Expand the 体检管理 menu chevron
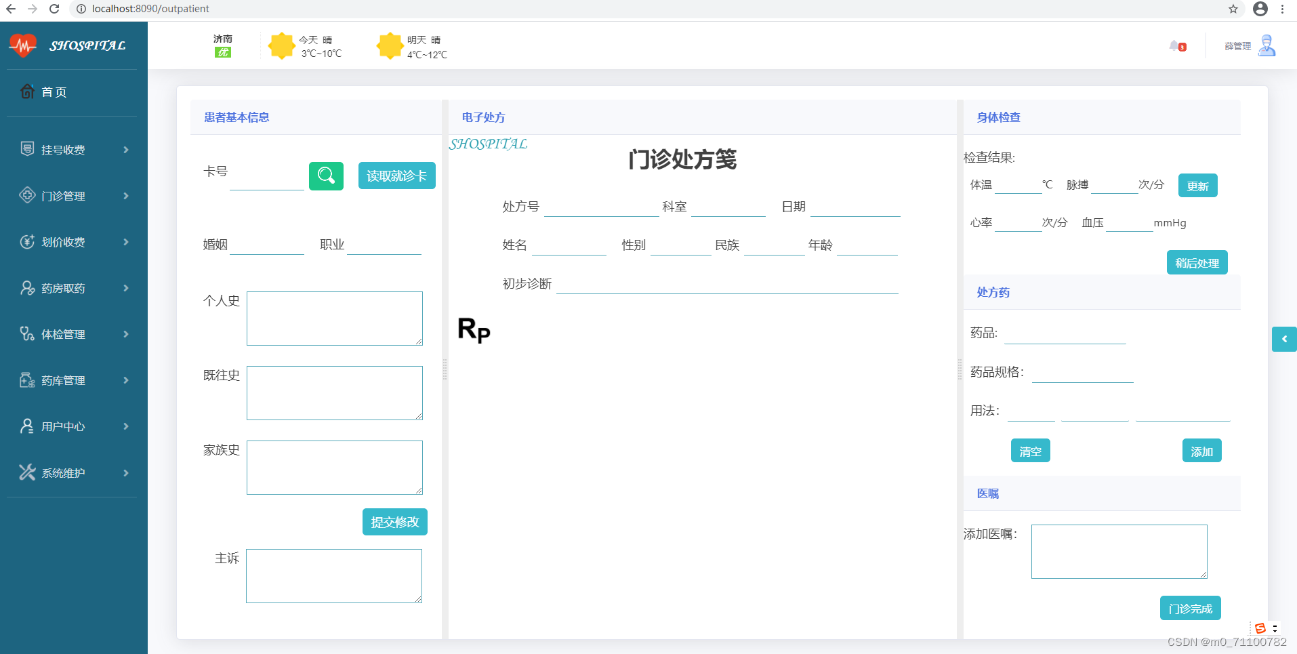 tap(126, 334)
